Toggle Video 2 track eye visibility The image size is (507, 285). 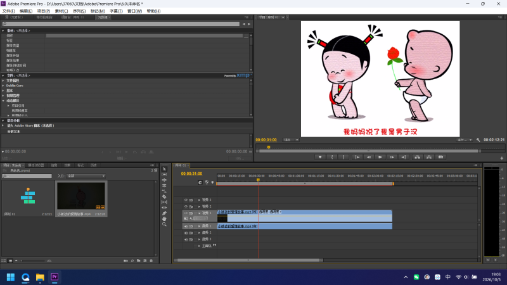[186, 206]
